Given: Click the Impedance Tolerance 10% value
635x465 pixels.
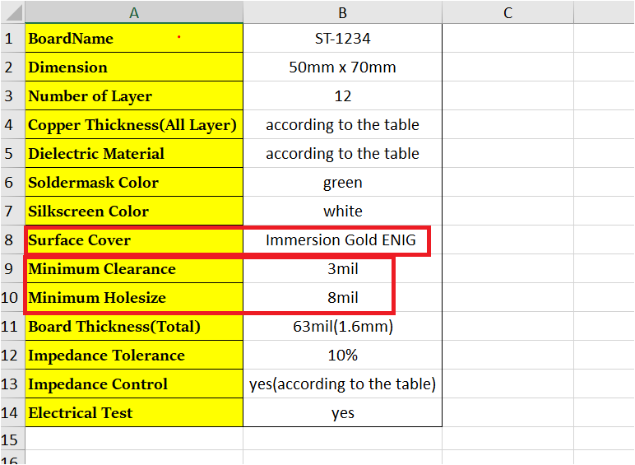Looking at the screenshot, I should 342,356.
